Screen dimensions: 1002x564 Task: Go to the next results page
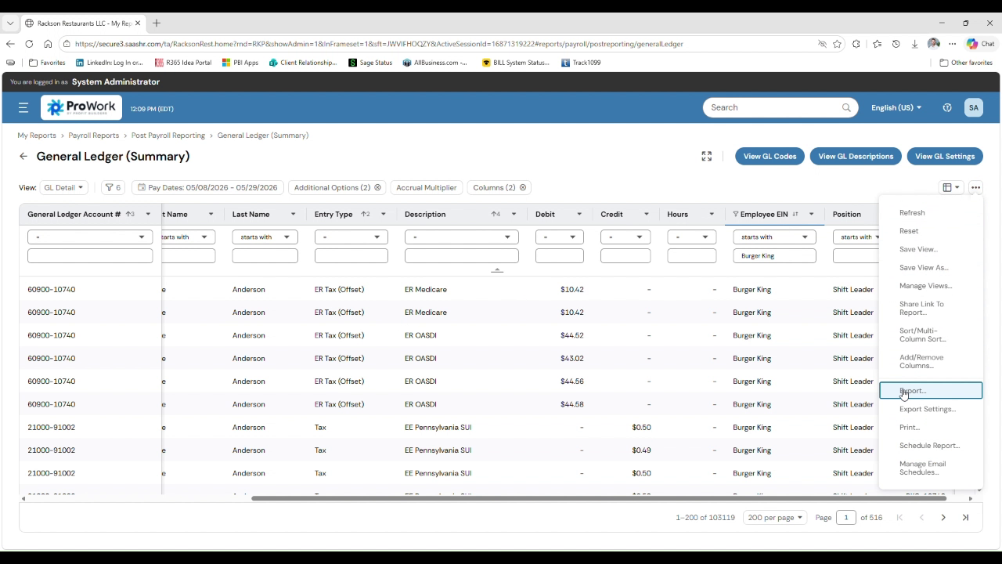coord(943,517)
